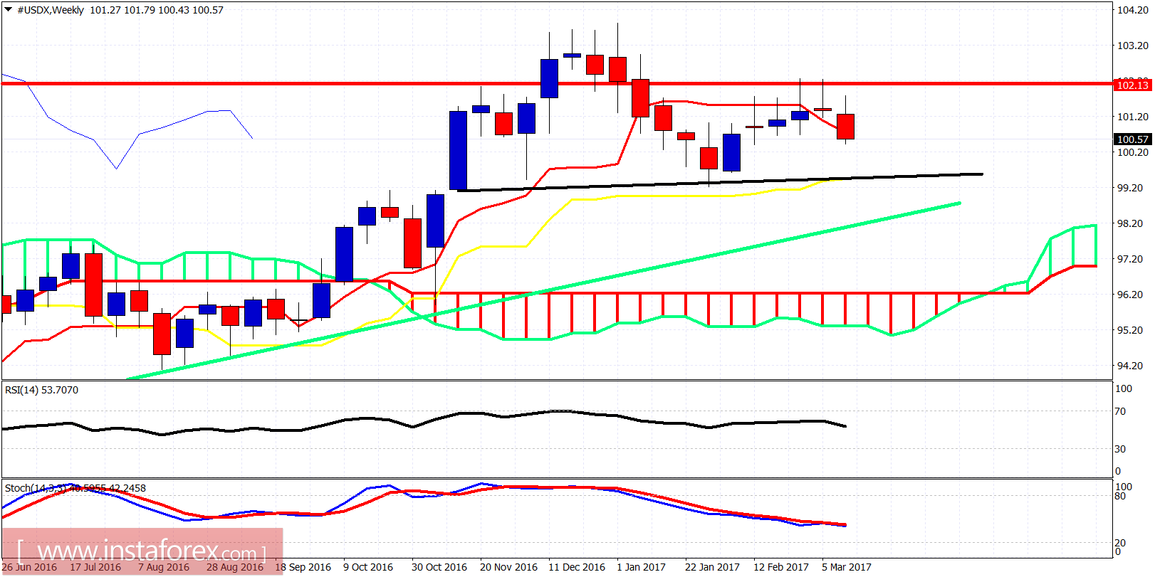The image size is (1155, 577).
Task: Click the 20 Nov 2016 date label
Action: point(508,567)
